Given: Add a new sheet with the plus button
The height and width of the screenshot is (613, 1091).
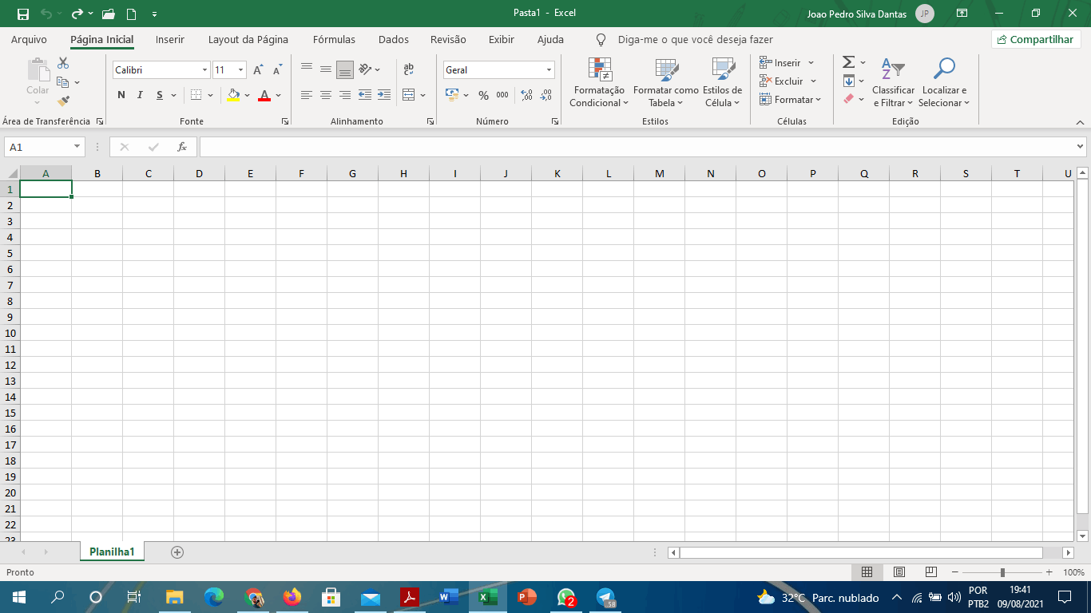Looking at the screenshot, I should [177, 552].
